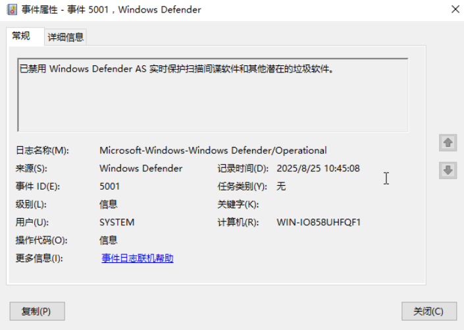Click the 事件 ID(E) label

tap(38, 186)
